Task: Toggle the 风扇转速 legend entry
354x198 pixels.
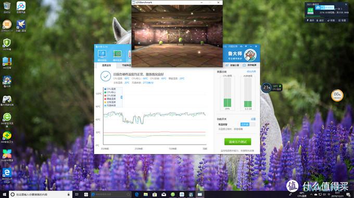Action: tap(110, 105)
